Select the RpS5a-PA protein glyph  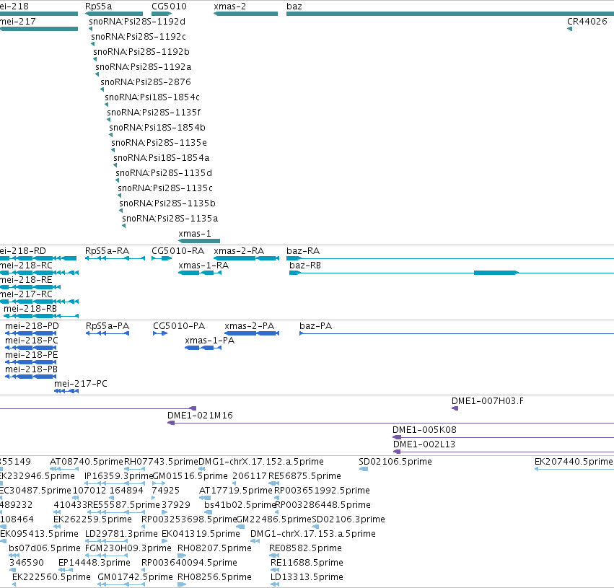click(x=108, y=333)
